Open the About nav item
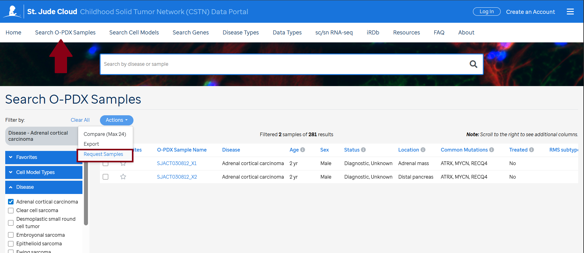Screen dimensions: 584x253 [x=466, y=32]
